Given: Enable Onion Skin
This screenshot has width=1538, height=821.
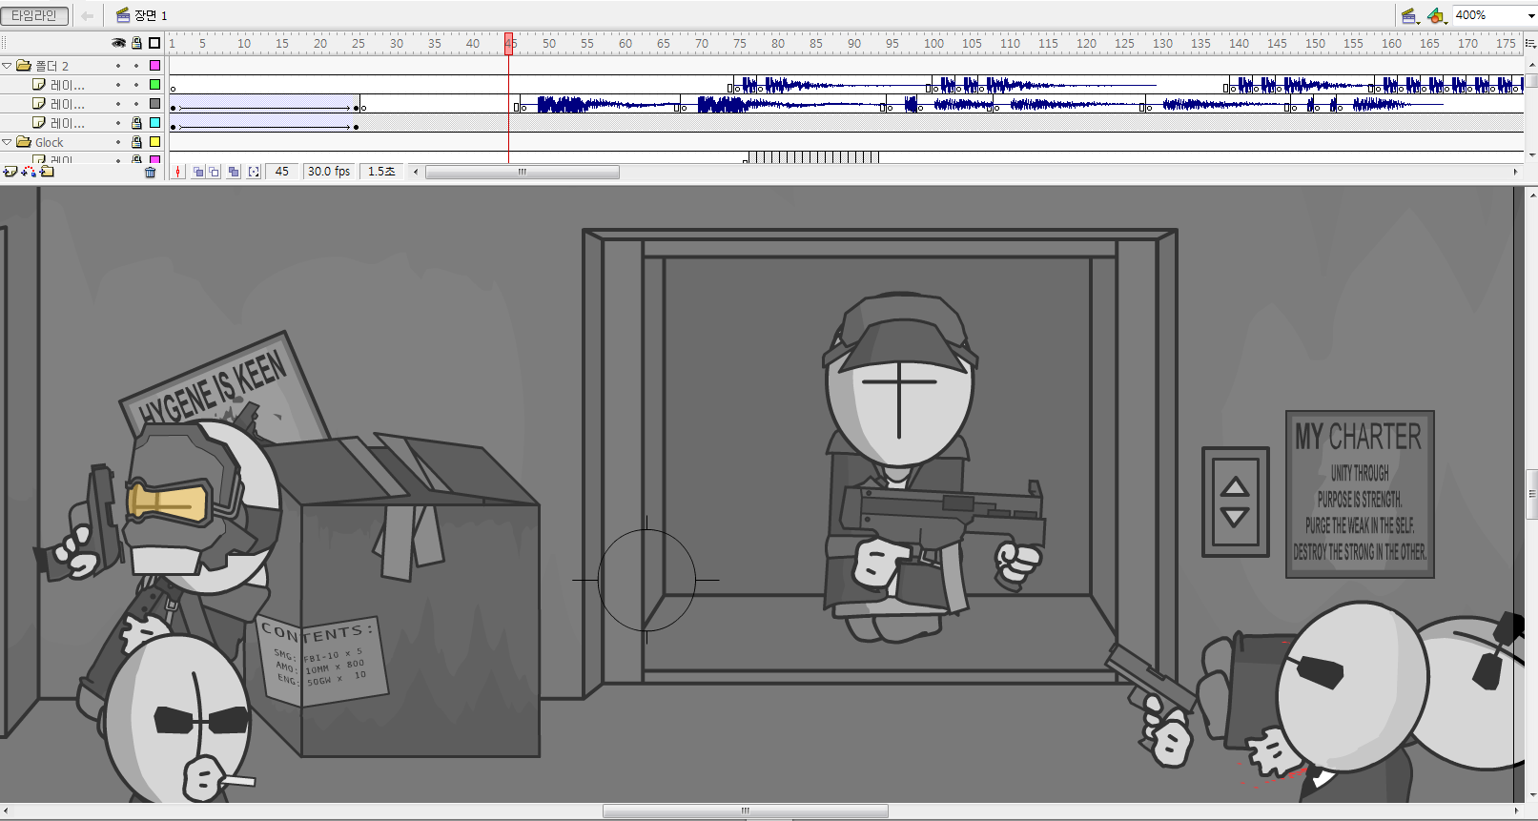Looking at the screenshot, I should point(198,172).
